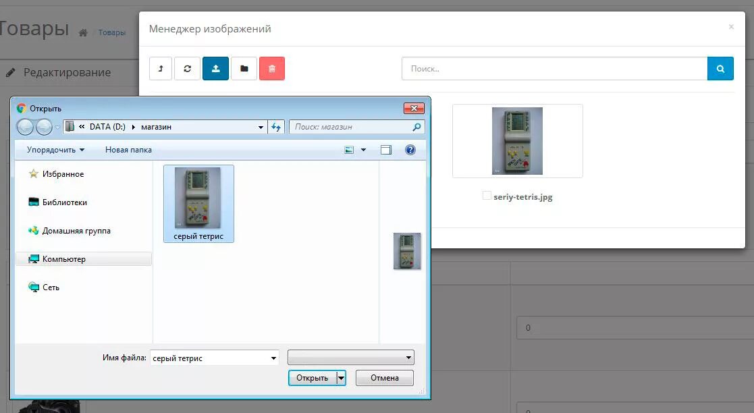This screenshot has height=413, width=754.
Task: Select the seriy-tetris.jpg thumbnail in manager
Action: coord(518,141)
